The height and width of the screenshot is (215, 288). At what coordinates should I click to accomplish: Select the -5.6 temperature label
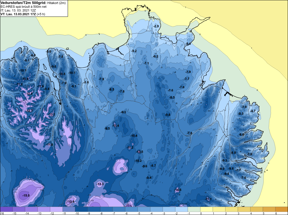click(48, 51)
